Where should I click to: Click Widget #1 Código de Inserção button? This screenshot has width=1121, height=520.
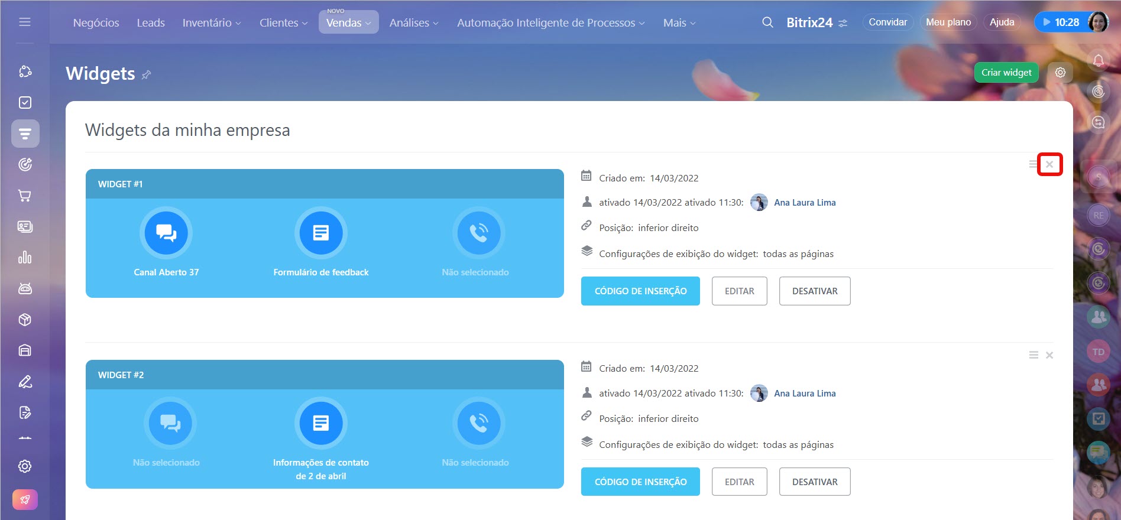click(x=640, y=291)
